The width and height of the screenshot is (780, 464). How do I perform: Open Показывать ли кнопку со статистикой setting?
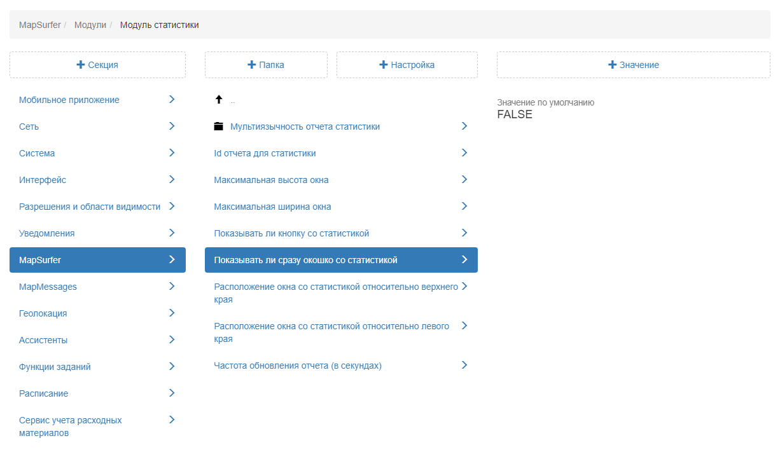[x=341, y=233]
